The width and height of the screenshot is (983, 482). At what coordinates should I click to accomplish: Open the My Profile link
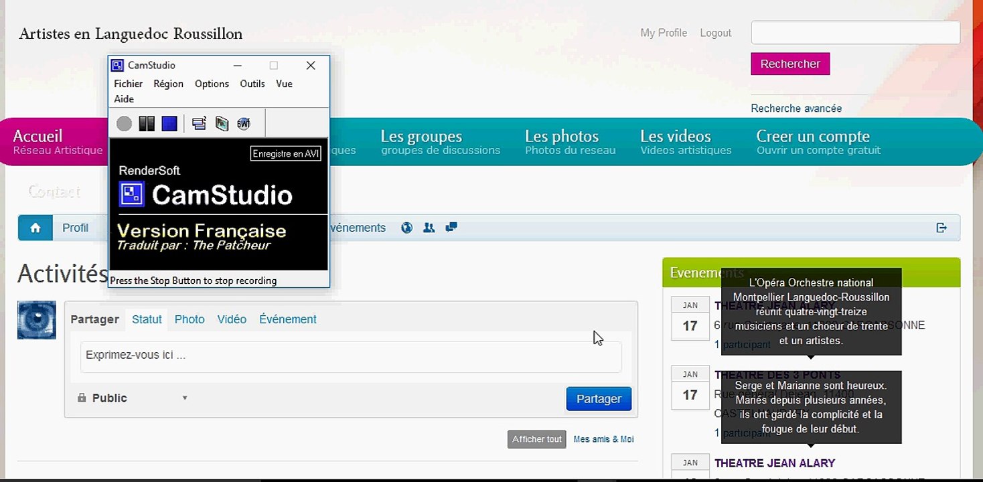point(664,33)
